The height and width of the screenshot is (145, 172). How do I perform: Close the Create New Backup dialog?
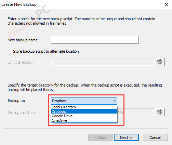coord(167,4)
